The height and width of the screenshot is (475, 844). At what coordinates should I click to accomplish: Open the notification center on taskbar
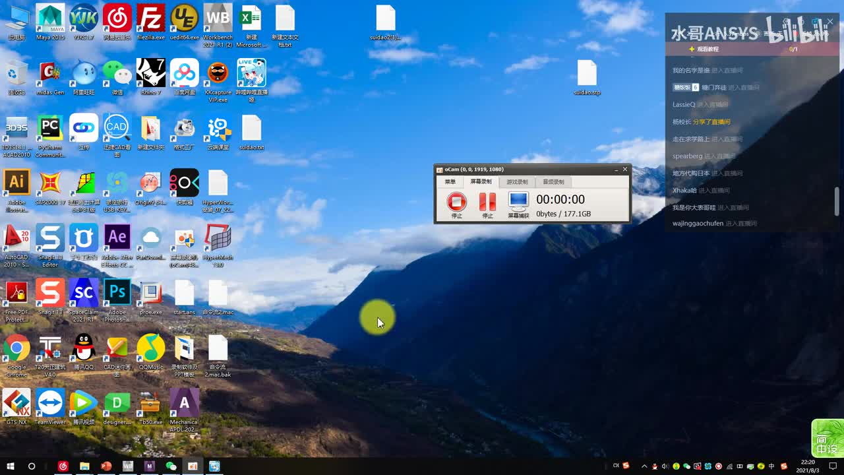click(x=831, y=466)
